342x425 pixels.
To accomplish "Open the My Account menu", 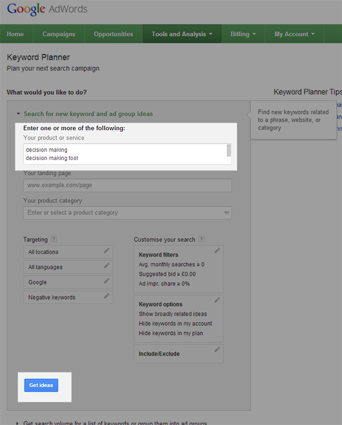I will coord(294,34).
